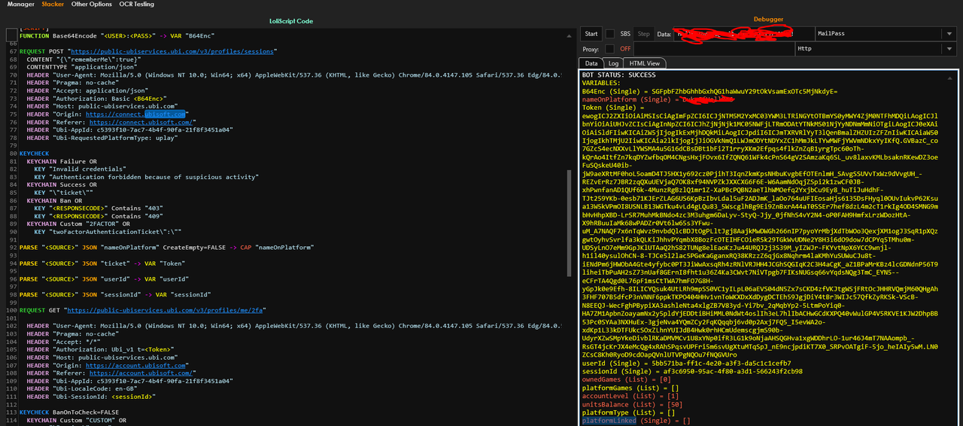Open the OCR Testing tab

click(x=136, y=4)
